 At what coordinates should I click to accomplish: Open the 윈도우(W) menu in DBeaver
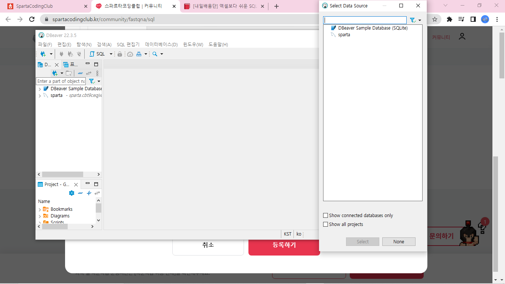pyautogui.click(x=193, y=45)
